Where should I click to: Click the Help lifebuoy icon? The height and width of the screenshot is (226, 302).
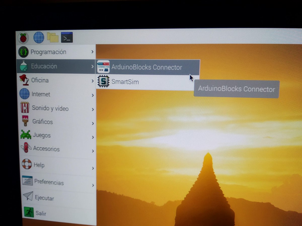(26, 164)
